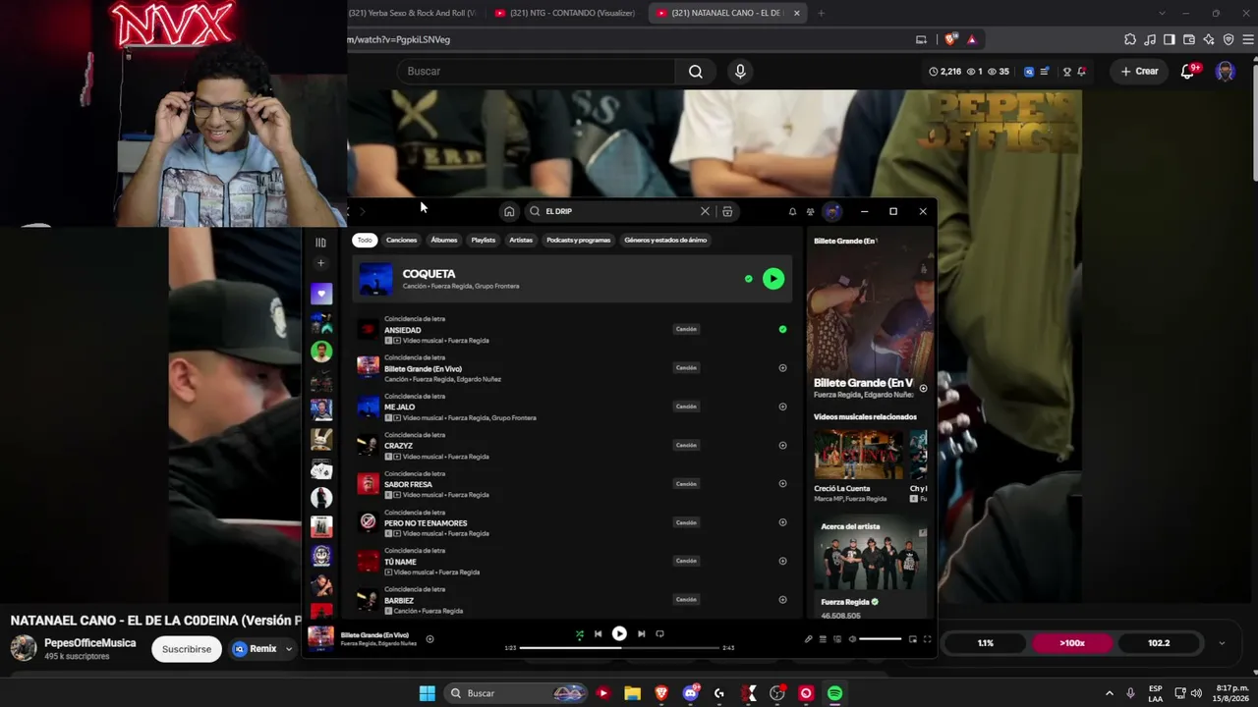Clear the EL DRIP search in Spotify
The width and height of the screenshot is (1258, 707).
[x=705, y=211]
